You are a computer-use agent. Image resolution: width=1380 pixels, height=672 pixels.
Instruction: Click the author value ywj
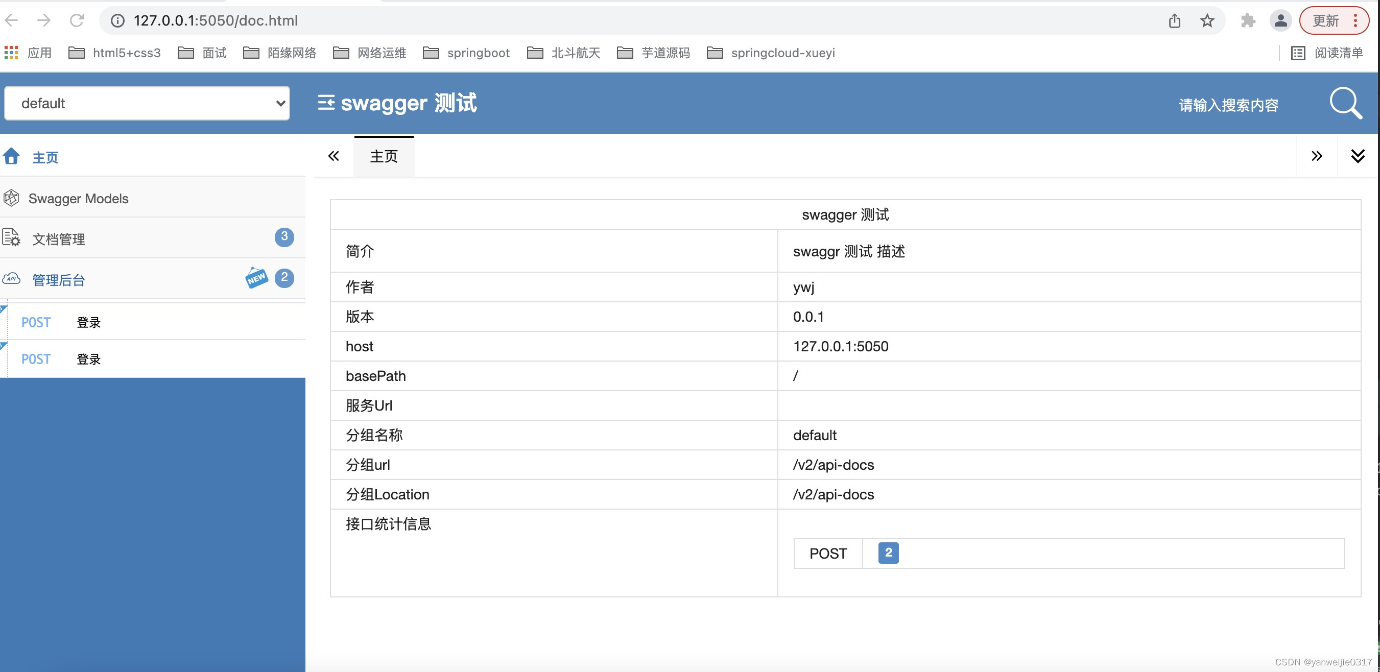[803, 287]
